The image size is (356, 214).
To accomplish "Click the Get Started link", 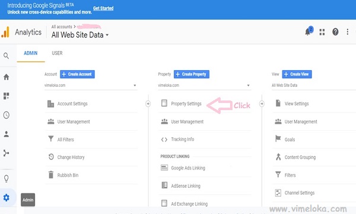I will coord(103,8).
